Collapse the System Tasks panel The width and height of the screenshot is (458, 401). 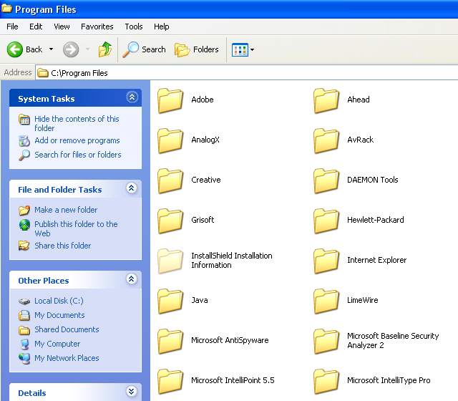(x=132, y=97)
